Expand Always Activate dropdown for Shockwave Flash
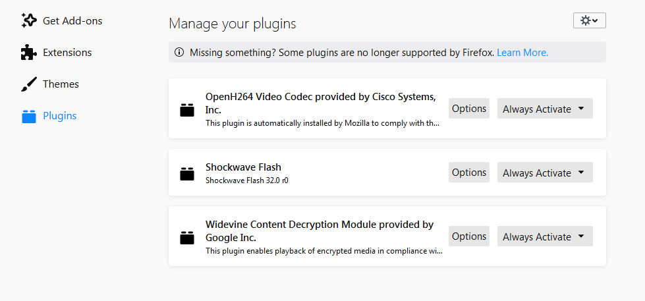Viewport: 645px width, 301px height. click(545, 173)
